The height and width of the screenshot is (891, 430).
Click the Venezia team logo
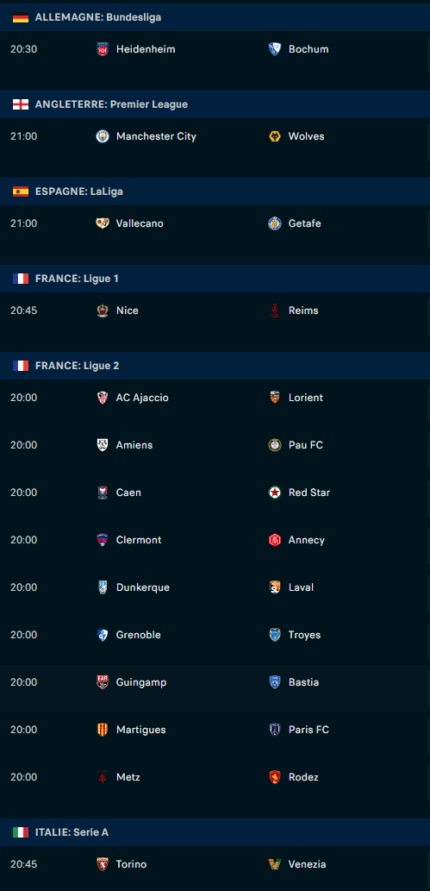[x=275, y=864]
